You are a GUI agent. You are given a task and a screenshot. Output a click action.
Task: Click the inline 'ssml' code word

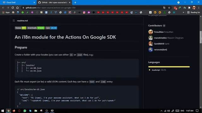pos(103,82)
